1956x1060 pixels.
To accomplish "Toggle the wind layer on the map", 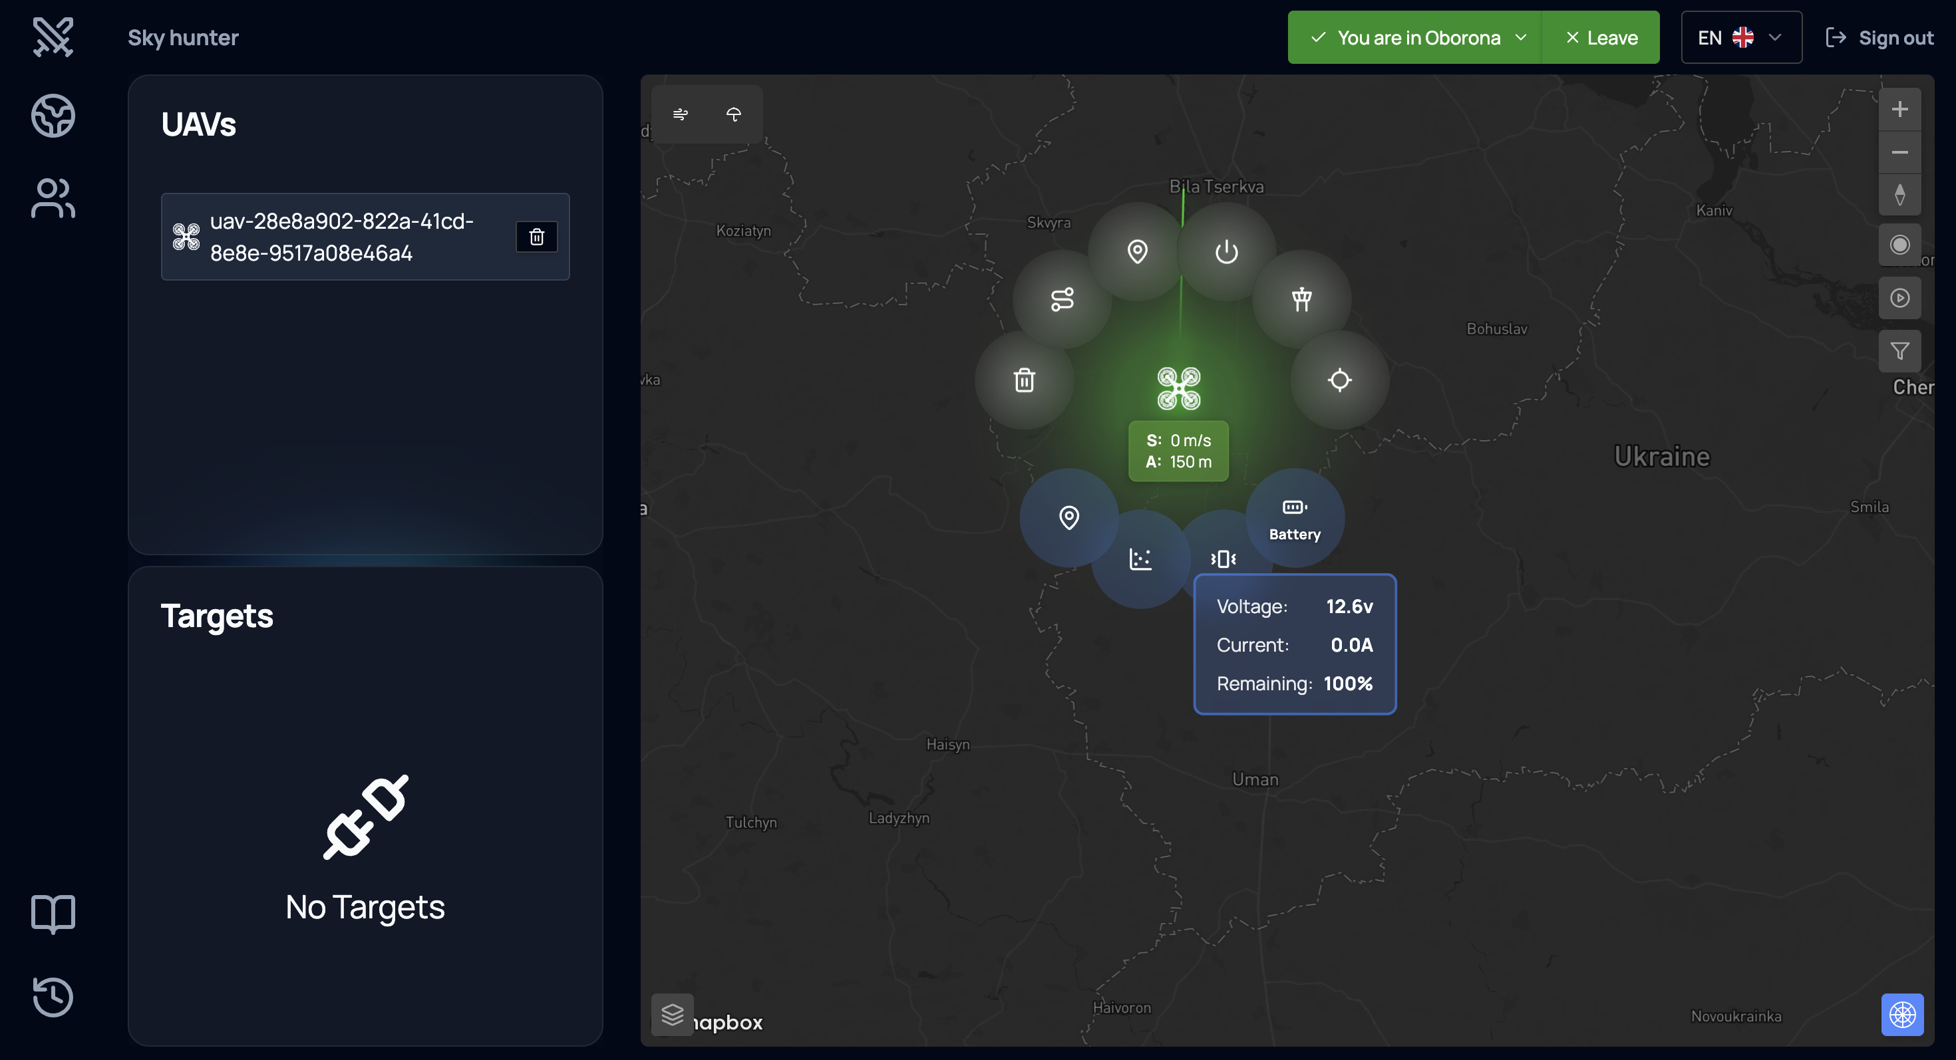I will pos(681,114).
